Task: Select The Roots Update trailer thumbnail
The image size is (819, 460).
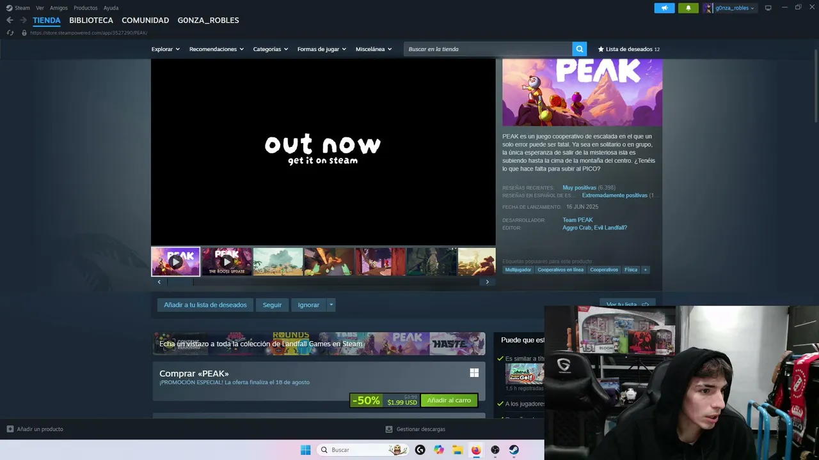Action: click(x=227, y=262)
